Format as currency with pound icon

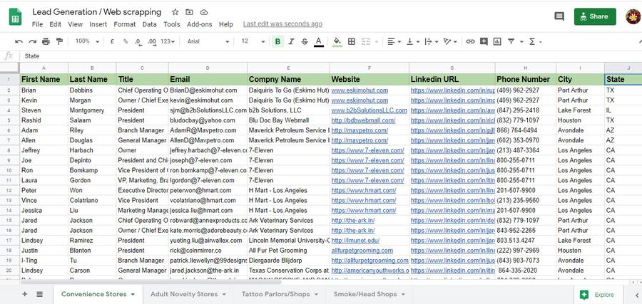112,41
